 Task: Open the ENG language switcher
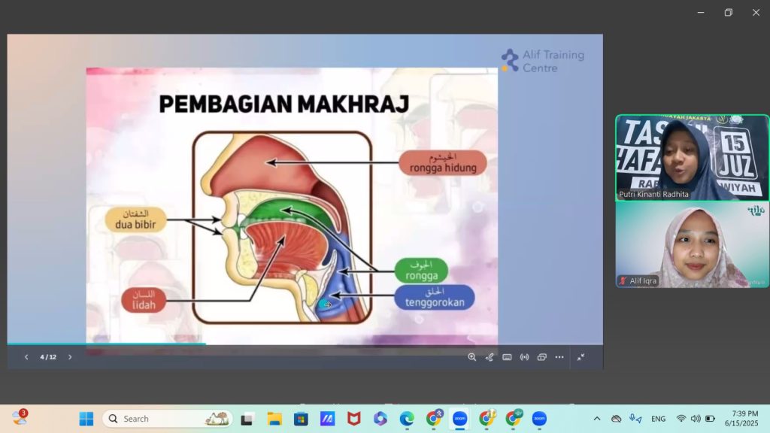(x=658, y=419)
